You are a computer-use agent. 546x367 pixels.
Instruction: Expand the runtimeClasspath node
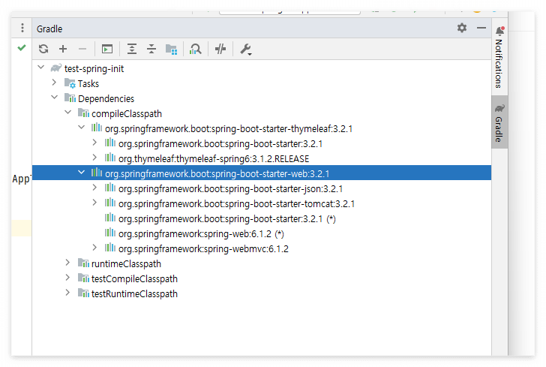tap(68, 262)
